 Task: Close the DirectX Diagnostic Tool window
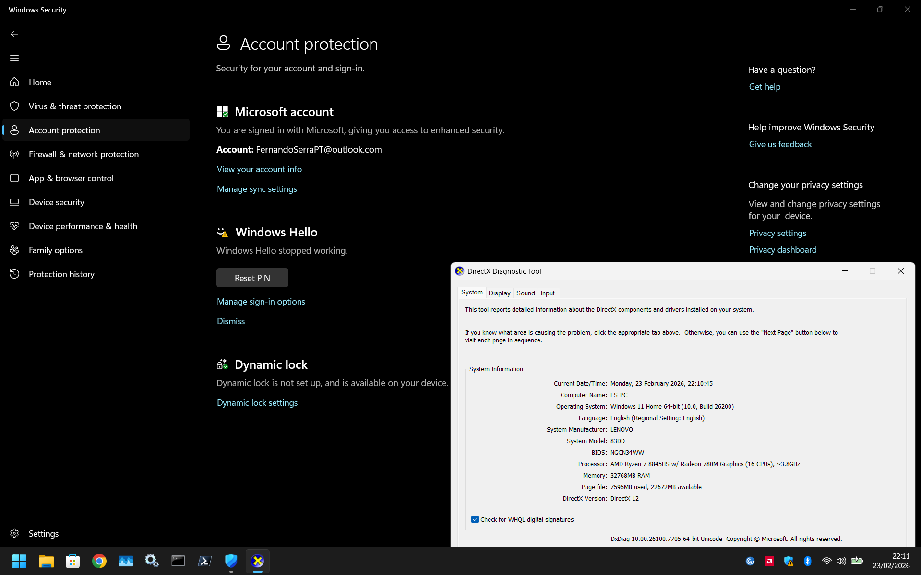[x=901, y=271]
